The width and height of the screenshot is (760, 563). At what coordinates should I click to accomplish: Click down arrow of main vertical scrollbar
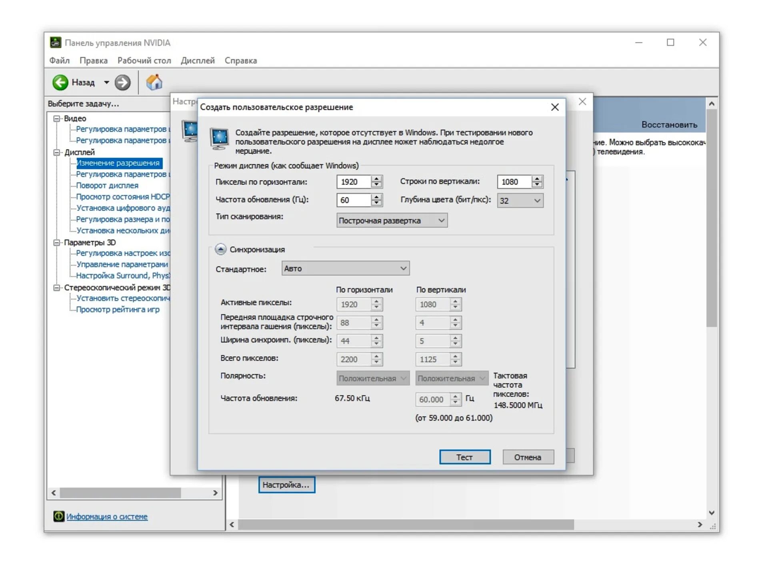[x=712, y=513]
